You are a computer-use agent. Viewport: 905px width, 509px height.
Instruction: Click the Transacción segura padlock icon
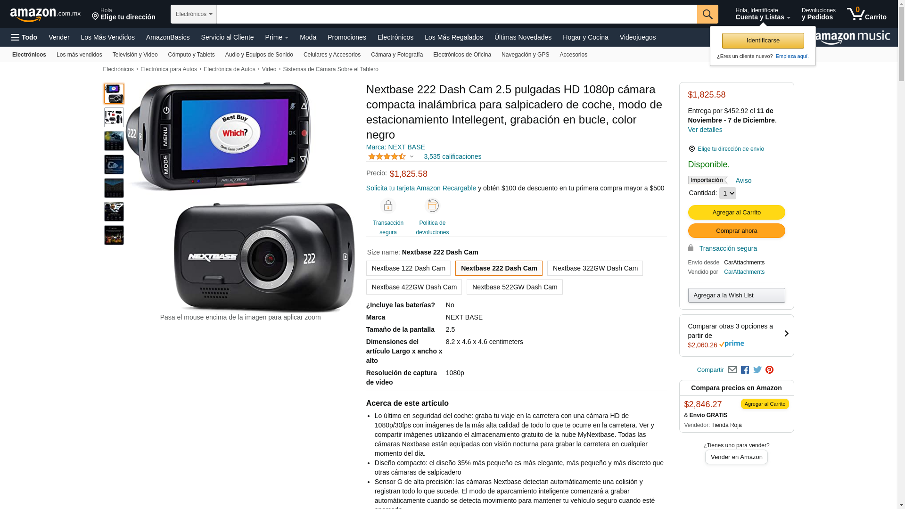click(x=388, y=206)
